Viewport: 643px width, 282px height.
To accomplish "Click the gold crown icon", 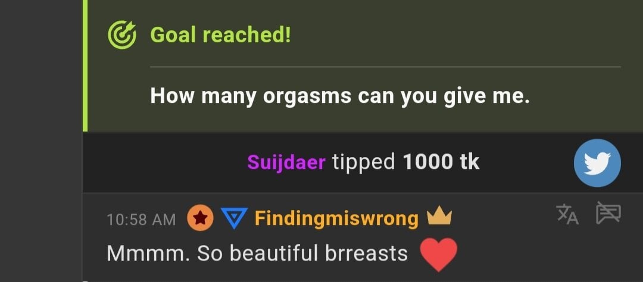I will (439, 216).
